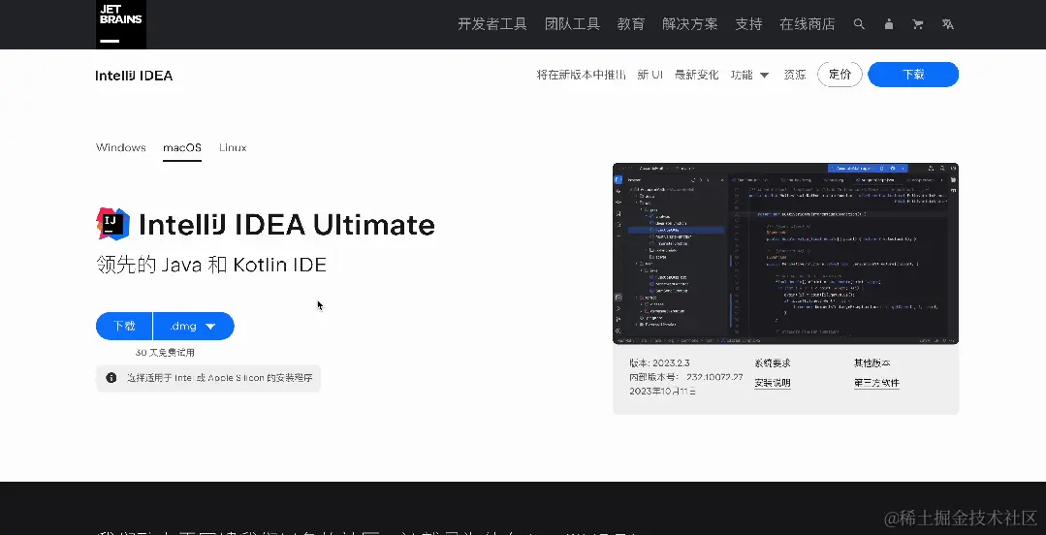1046x535 pixels.
Task: Click the build number 232.10072.27
Action: click(714, 377)
